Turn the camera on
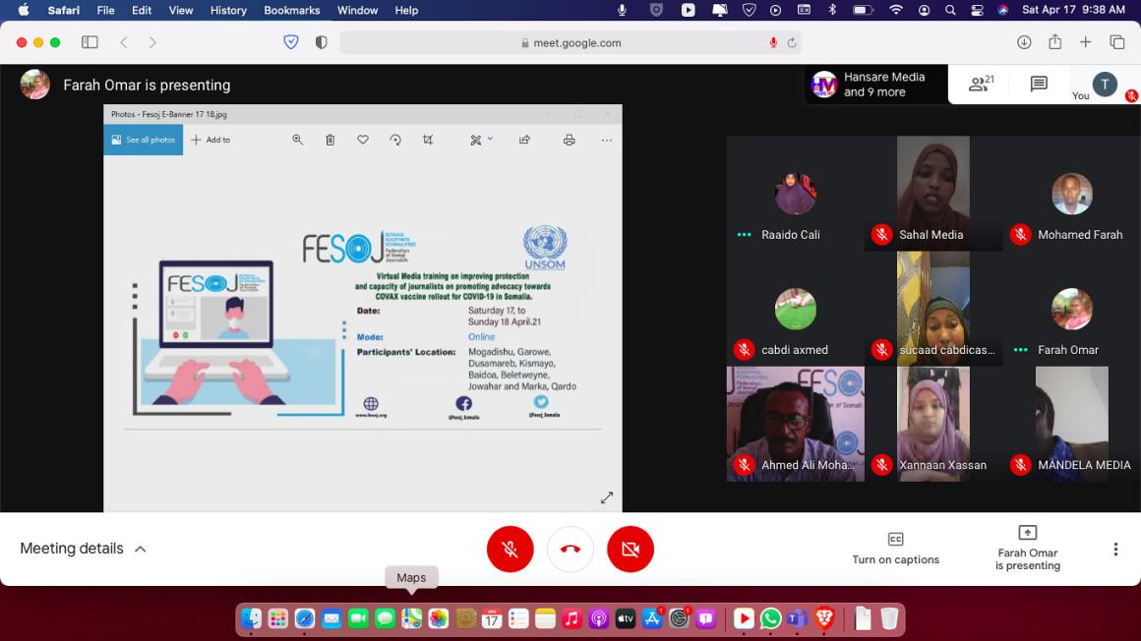The image size is (1141, 641). 631,549
